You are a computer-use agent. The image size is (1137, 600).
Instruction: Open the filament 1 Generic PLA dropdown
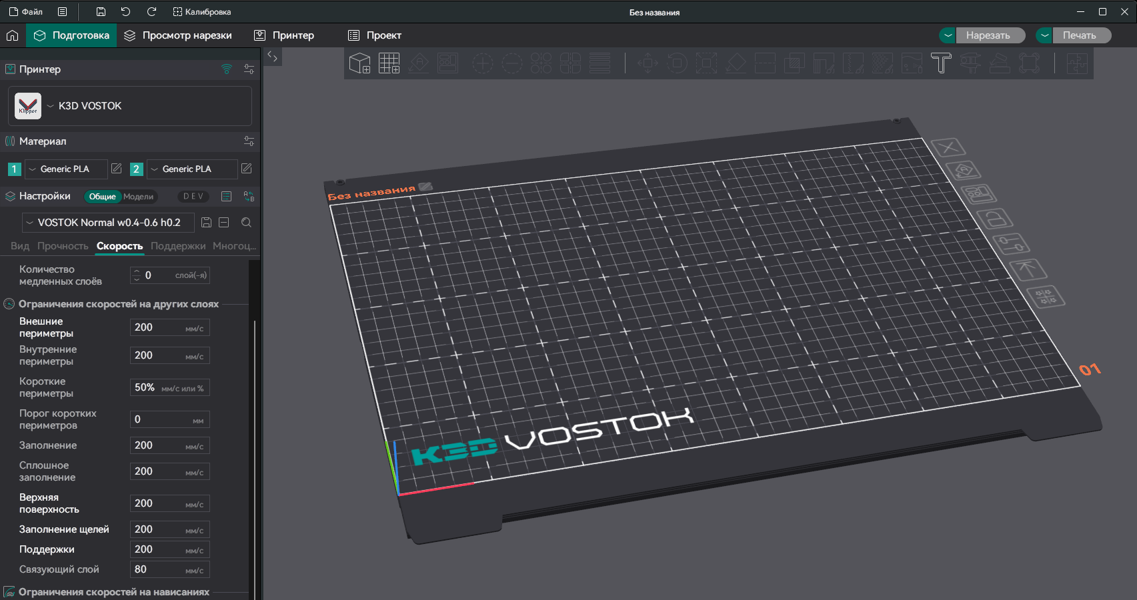click(65, 169)
